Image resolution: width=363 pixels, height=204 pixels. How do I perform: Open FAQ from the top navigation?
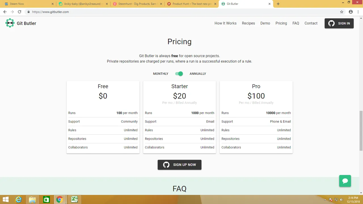(x=296, y=23)
